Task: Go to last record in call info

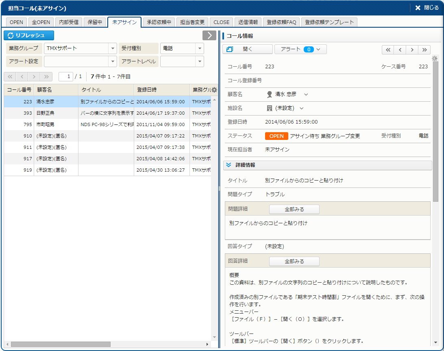Action: coord(424,50)
